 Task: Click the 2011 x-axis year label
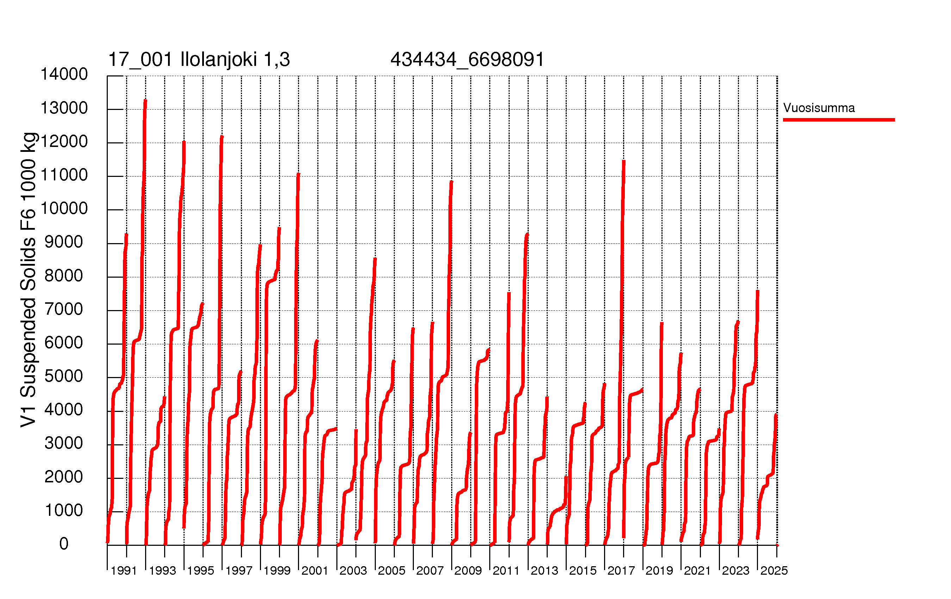506,570
